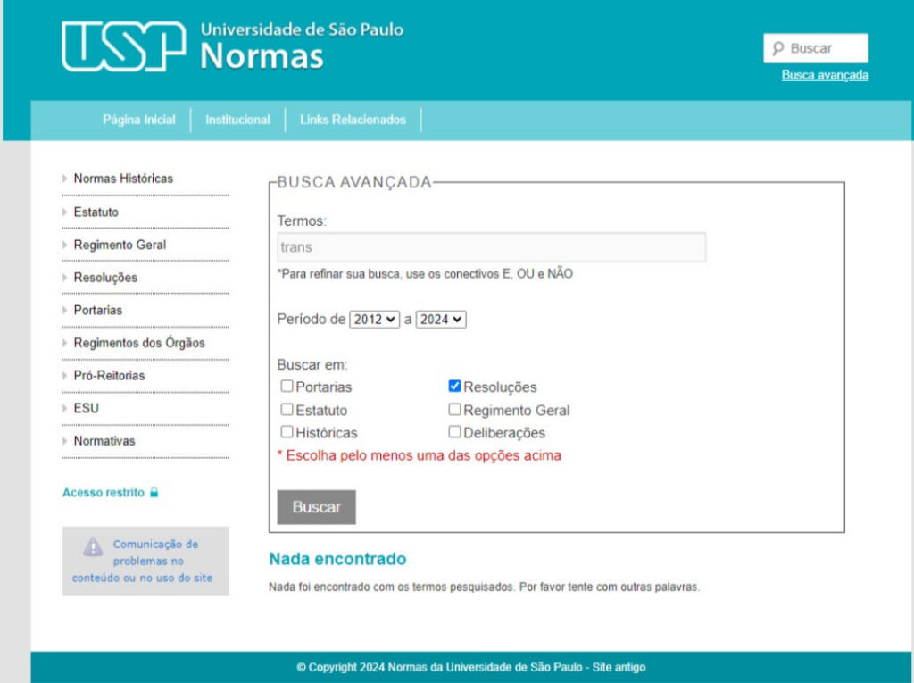Open the end year 2024 dropdown
This screenshot has width=914, height=683.
tap(441, 319)
